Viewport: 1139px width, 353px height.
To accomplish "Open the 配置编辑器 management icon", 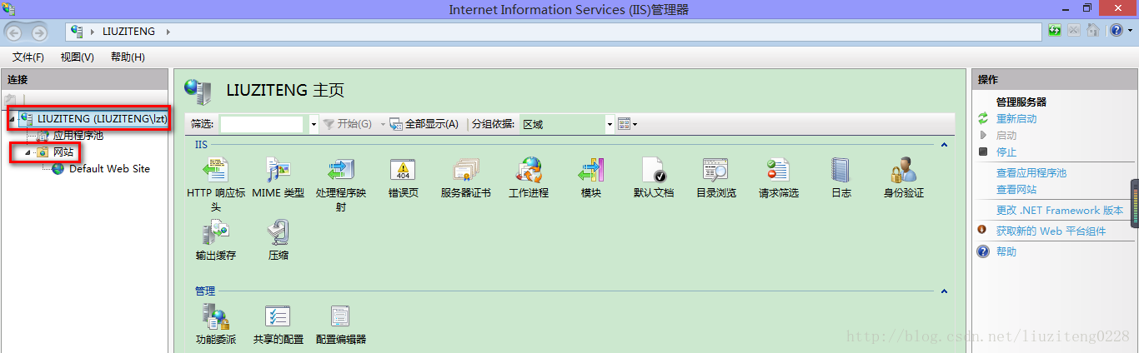I will point(341,316).
